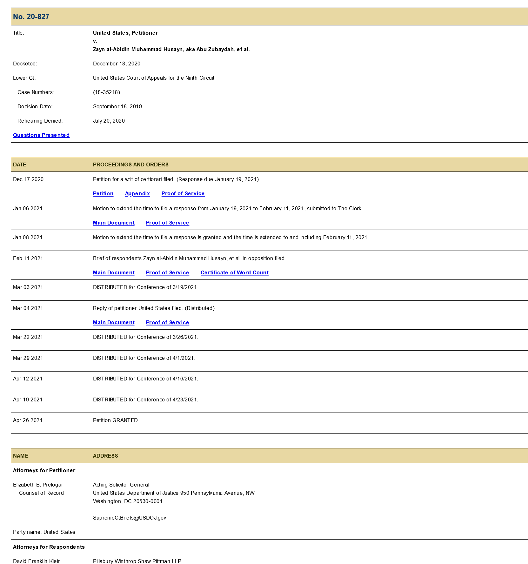Image resolution: width=528 pixels, height=564 pixels.
Task: Open the Questions Presented link
Action: (41, 135)
